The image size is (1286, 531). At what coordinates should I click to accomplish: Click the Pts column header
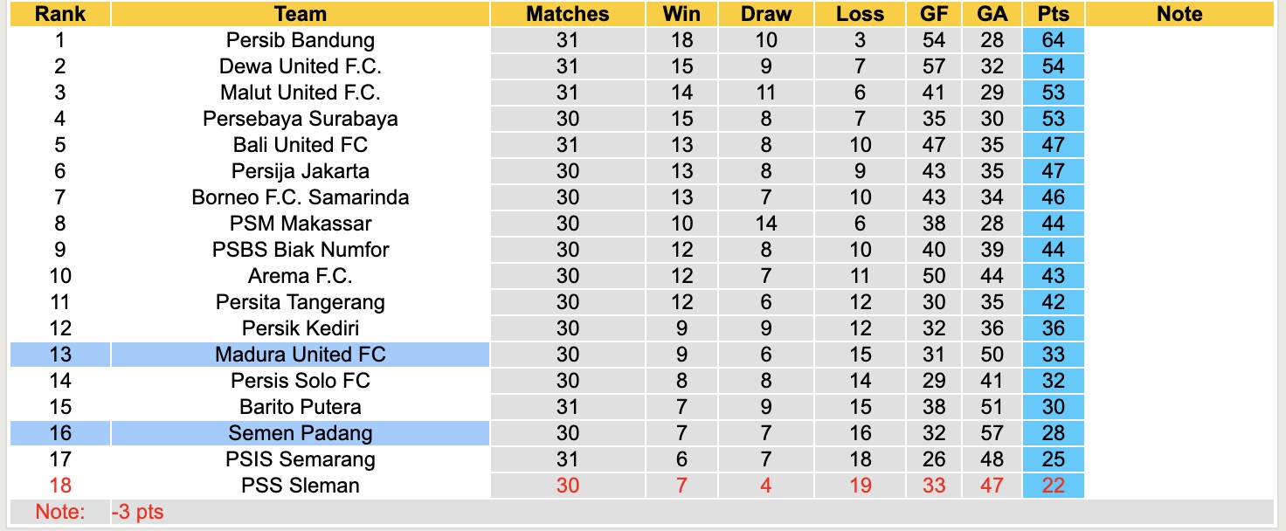point(1053,14)
